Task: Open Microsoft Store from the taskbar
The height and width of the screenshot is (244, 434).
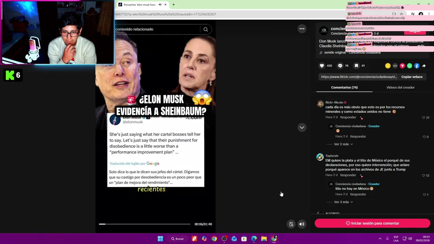Action: point(244,239)
